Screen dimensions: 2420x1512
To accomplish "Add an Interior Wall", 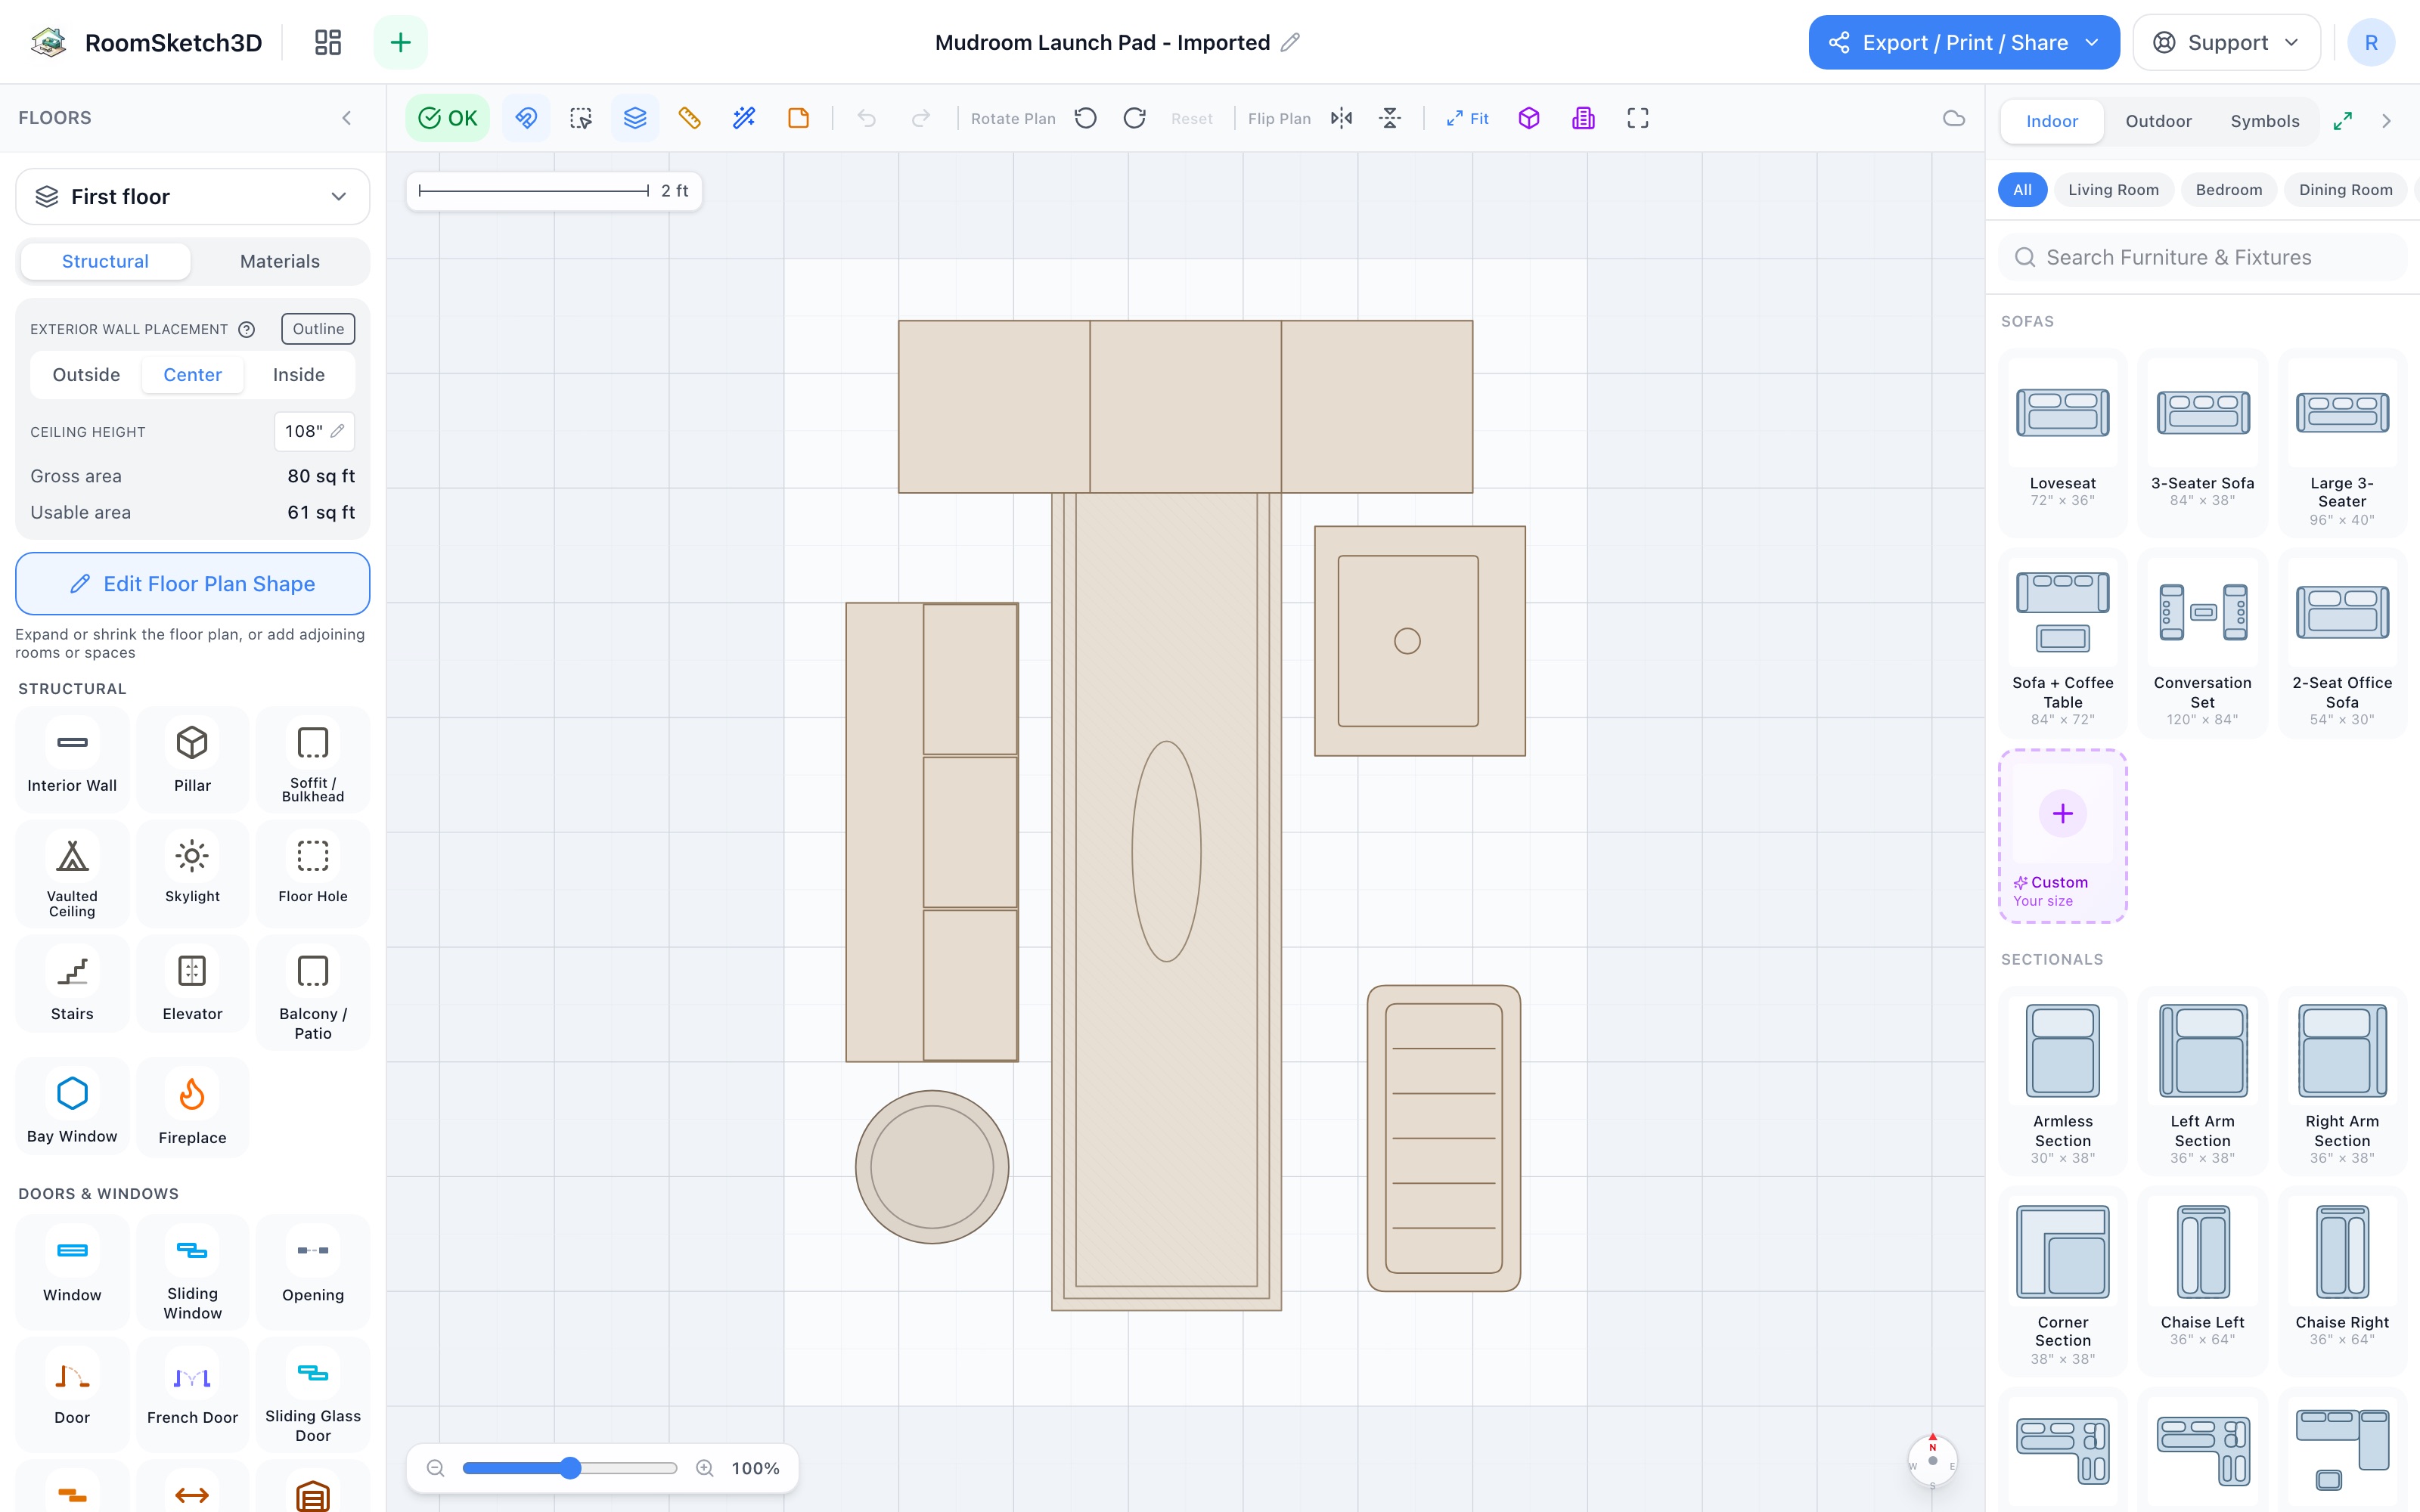I will pos(72,758).
